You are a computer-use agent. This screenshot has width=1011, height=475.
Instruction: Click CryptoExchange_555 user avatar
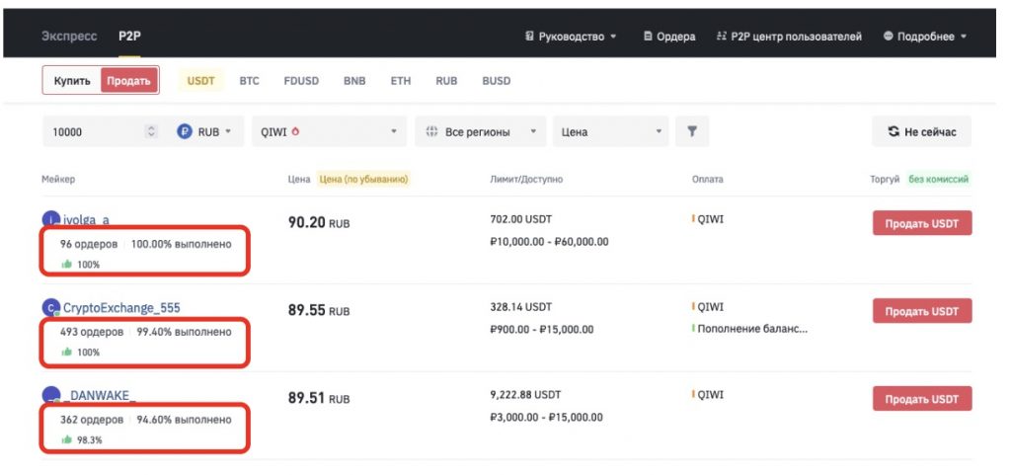tap(51, 307)
